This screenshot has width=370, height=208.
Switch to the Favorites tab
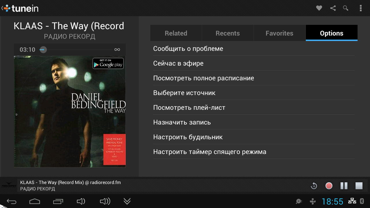280,33
